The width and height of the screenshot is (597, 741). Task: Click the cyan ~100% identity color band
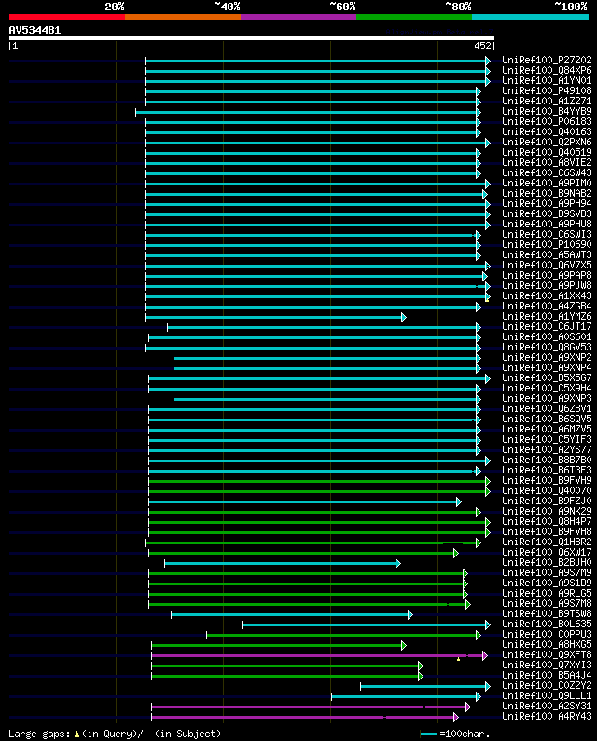tap(530, 17)
